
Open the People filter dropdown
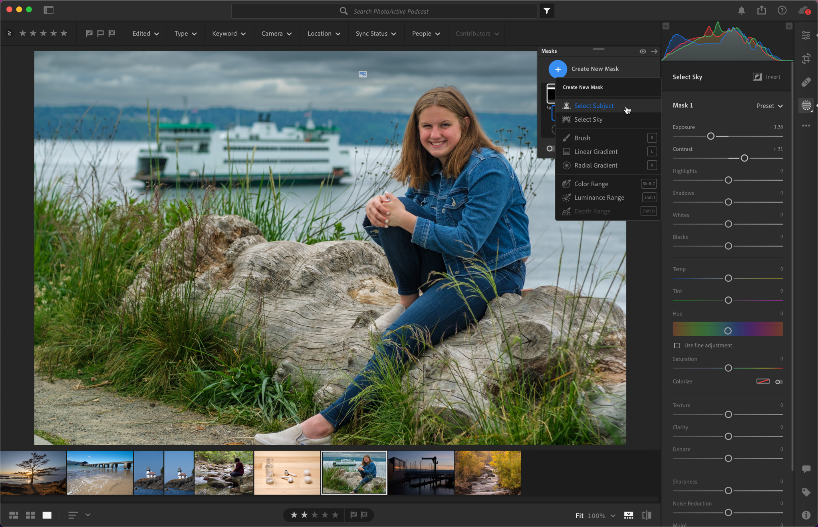point(426,34)
